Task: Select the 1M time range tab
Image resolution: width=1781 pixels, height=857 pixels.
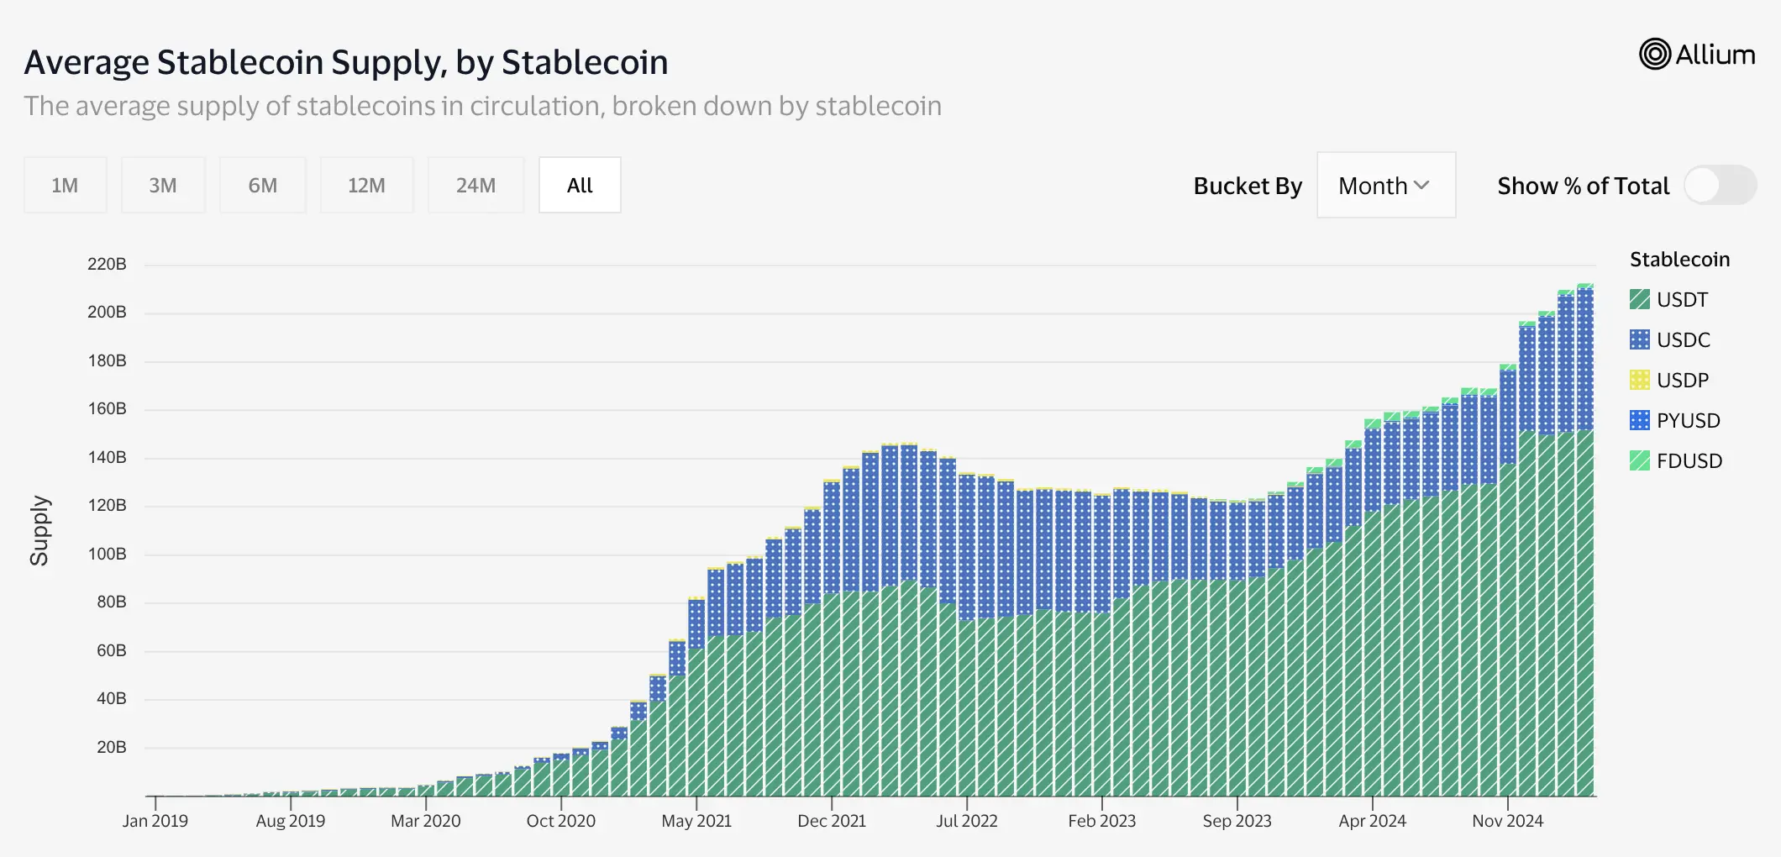Action: [65, 186]
